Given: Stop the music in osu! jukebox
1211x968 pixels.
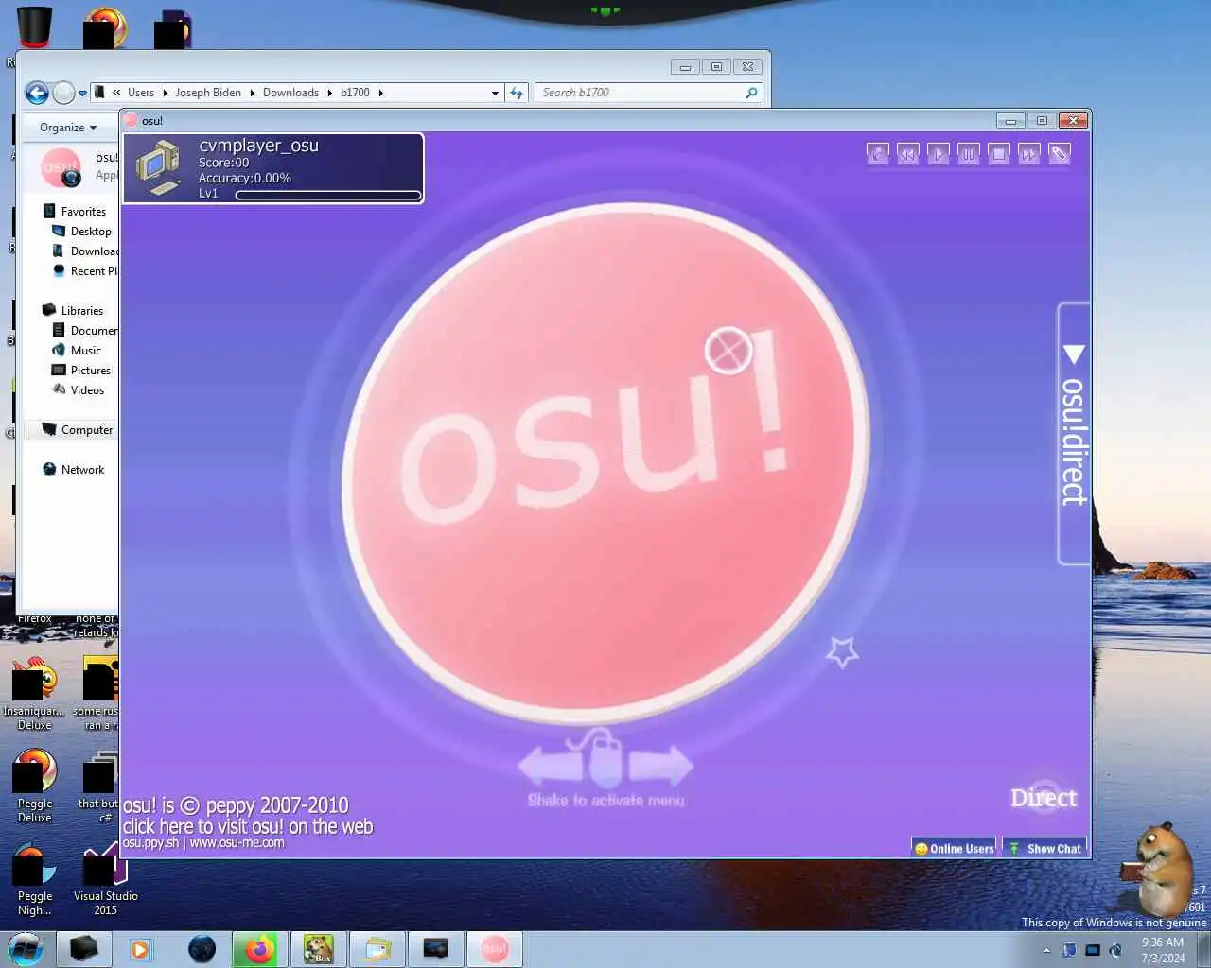Looking at the screenshot, I should point(998,154).
